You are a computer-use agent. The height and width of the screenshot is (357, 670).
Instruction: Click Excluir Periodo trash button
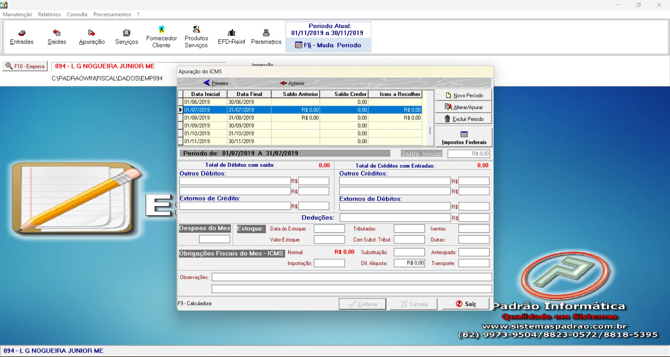[464, 119]
